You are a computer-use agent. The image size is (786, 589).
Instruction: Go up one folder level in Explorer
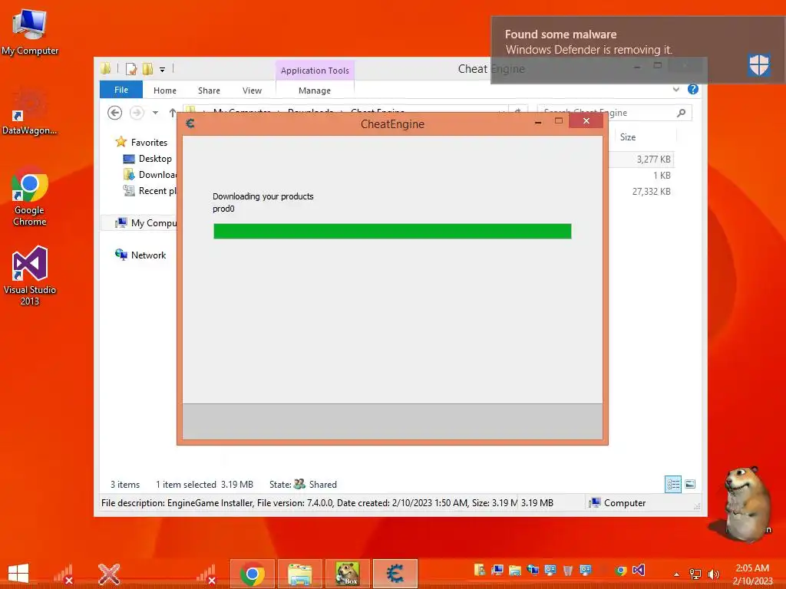coord(173,113)
